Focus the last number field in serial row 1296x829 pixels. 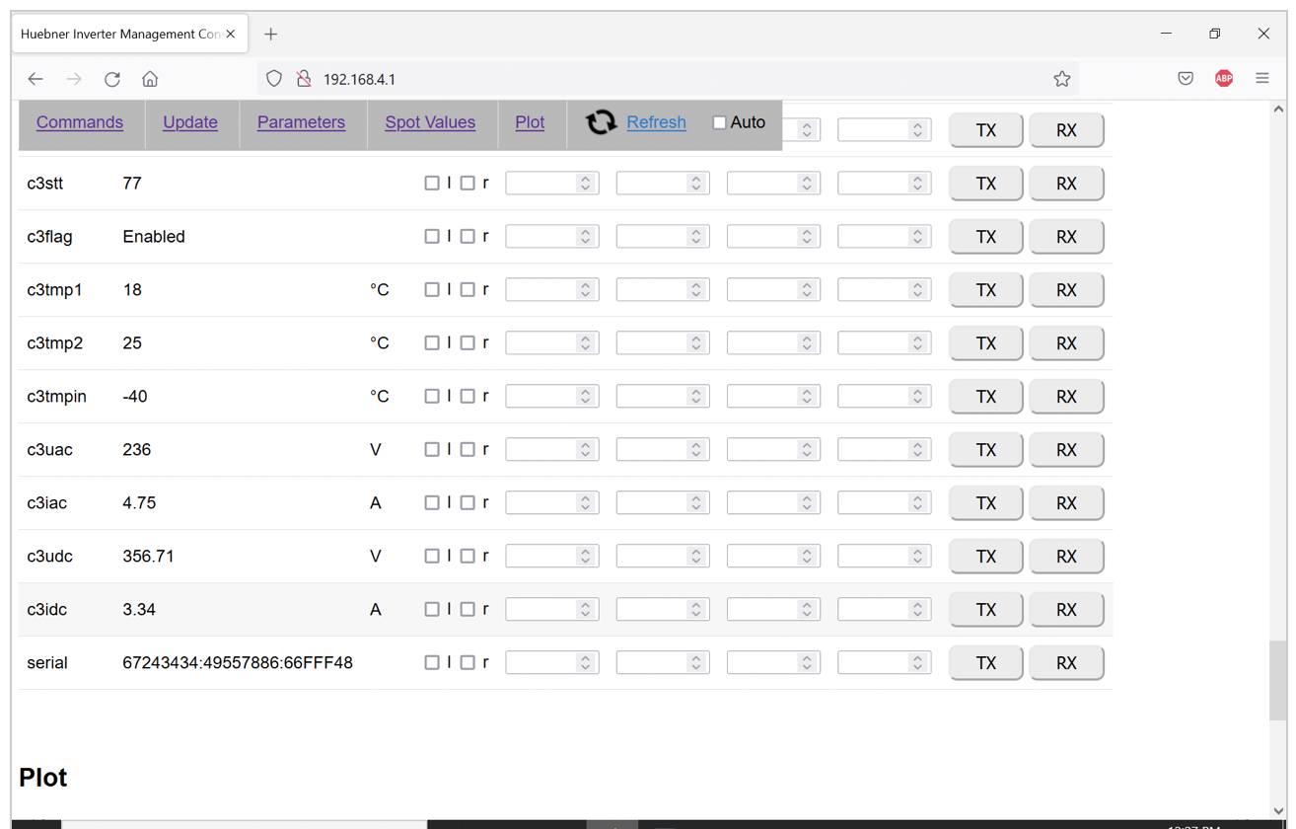click(884, 662)
